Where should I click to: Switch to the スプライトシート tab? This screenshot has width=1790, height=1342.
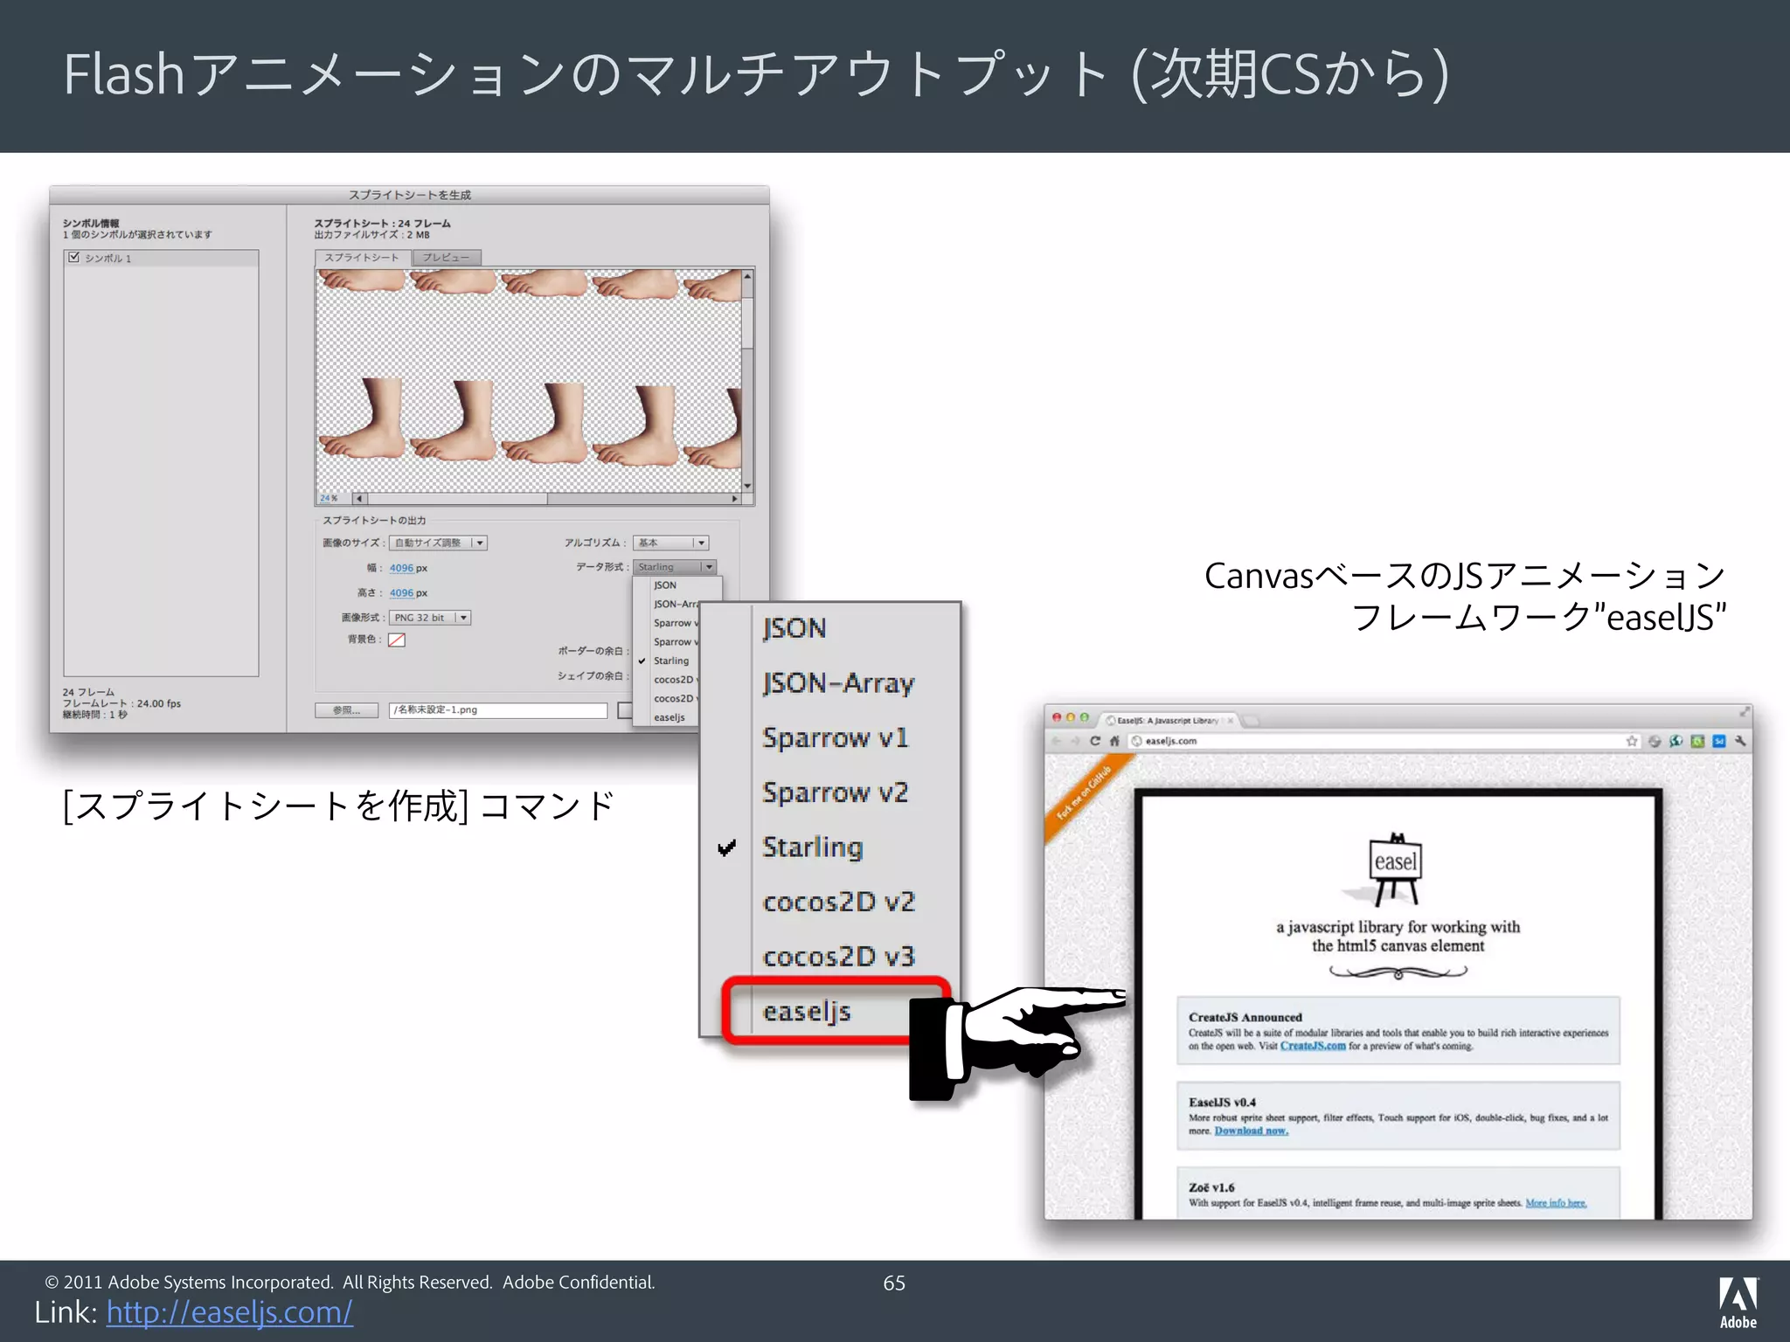pos(361,258)
